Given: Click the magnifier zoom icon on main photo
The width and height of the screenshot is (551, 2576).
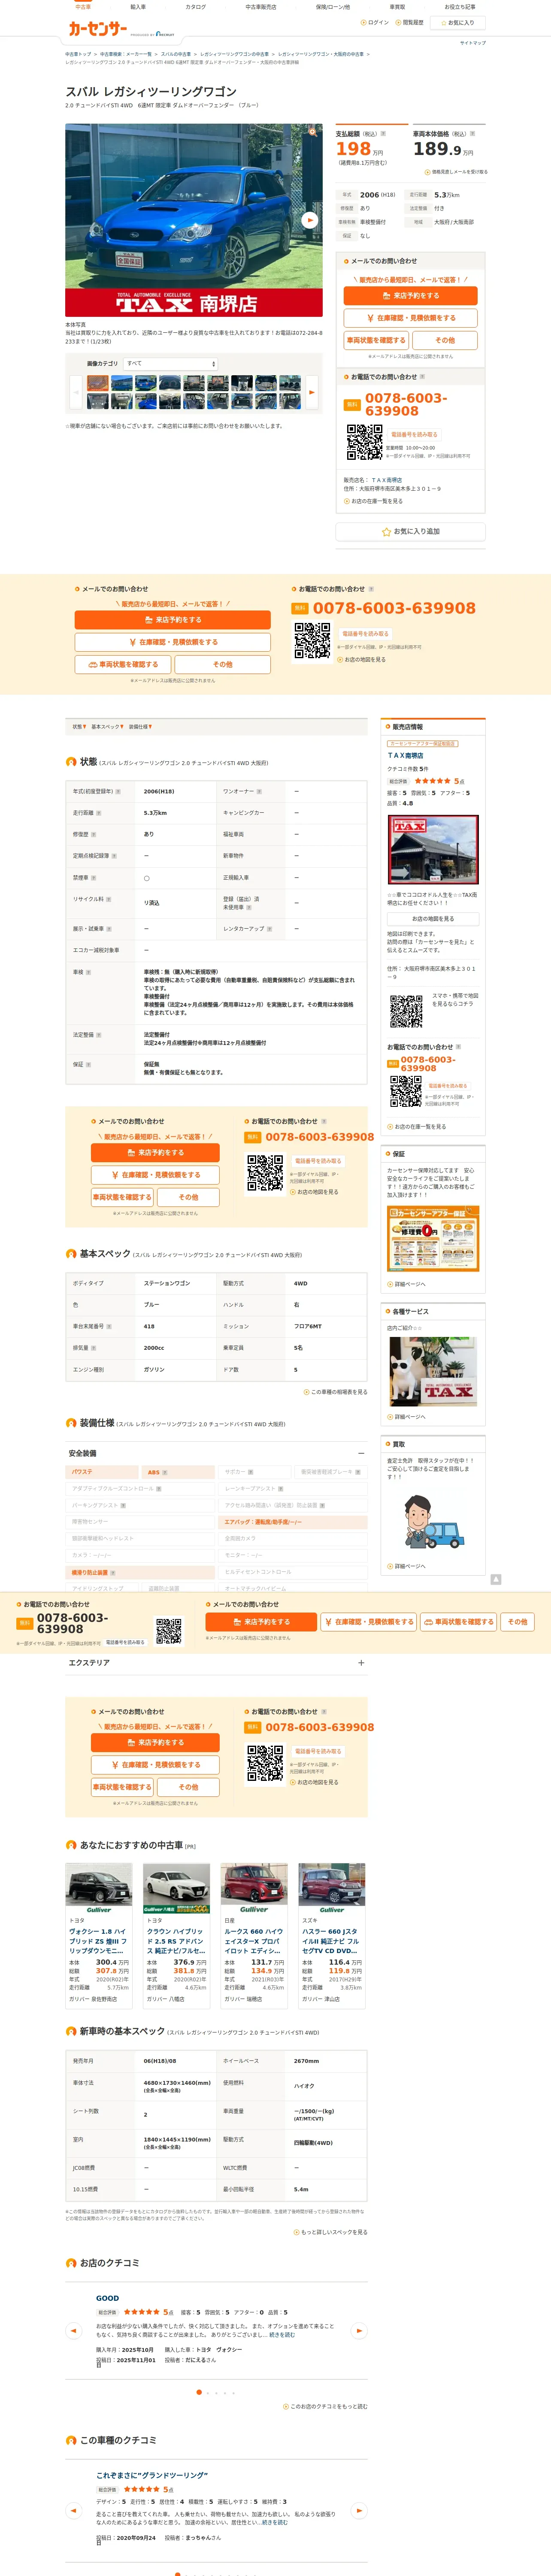Looking at the screenshot, I should click(313, 131).
